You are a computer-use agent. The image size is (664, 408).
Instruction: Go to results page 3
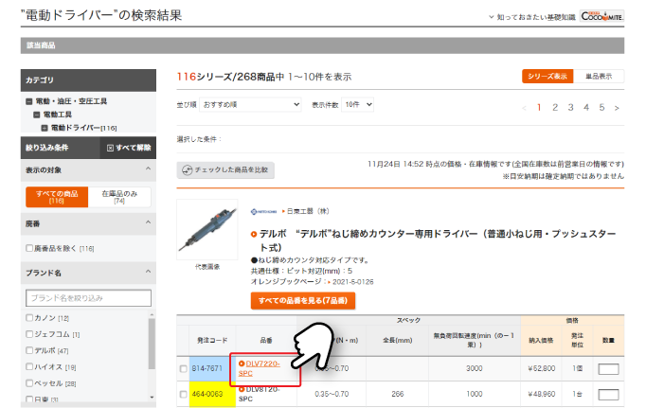tap(570, 108)
